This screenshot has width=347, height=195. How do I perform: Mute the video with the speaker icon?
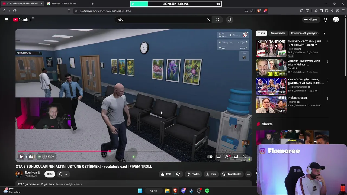coord(31,157)
